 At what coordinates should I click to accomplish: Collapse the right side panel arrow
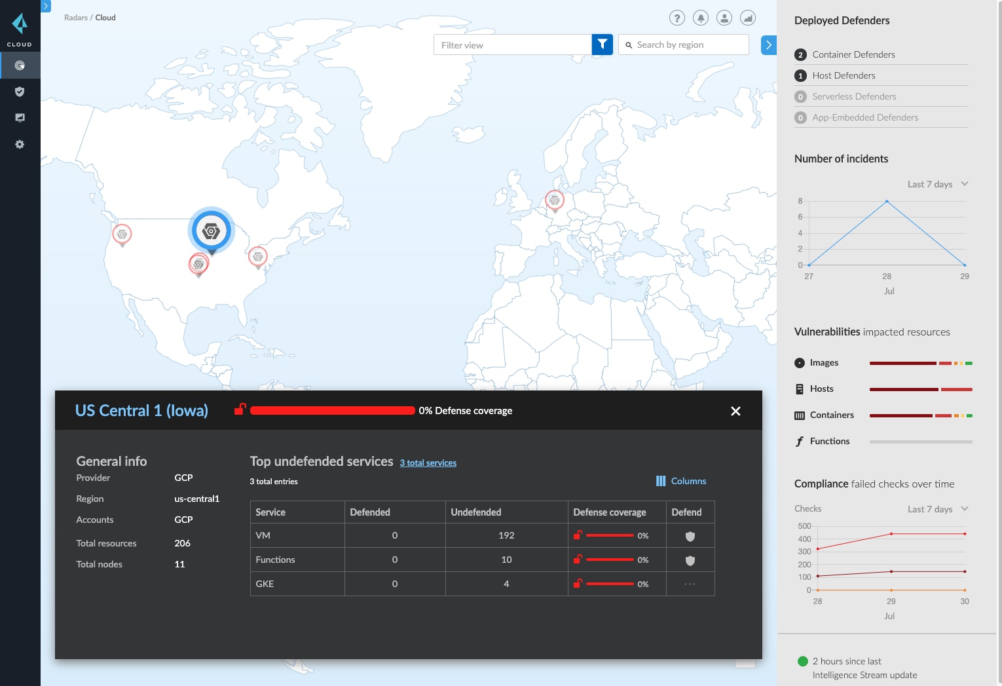click(x=769, y=45)
